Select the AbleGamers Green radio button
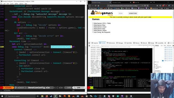 (93, 27)
